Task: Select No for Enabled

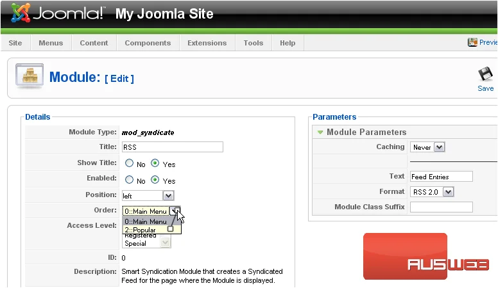Action: point(129,180)
